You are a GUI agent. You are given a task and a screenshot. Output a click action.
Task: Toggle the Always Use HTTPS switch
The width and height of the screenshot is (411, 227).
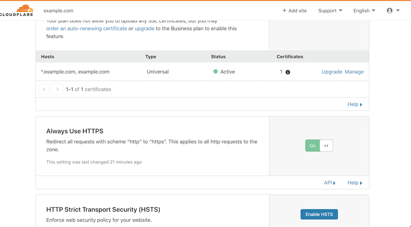pyautogui.click(x=319, y=146)
